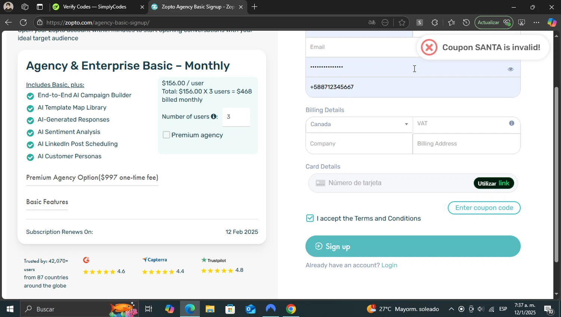Open volume control in system tray
The image size is (561, 317).
pos(481,309)
